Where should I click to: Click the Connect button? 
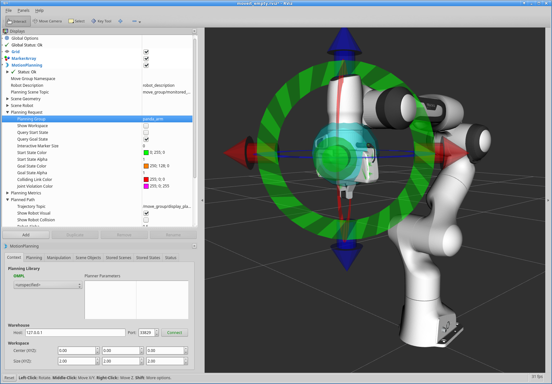[x=175, y=333]
